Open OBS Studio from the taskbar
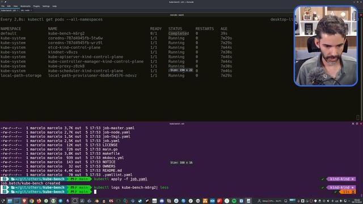363x204 pixels. click(75, 201)
